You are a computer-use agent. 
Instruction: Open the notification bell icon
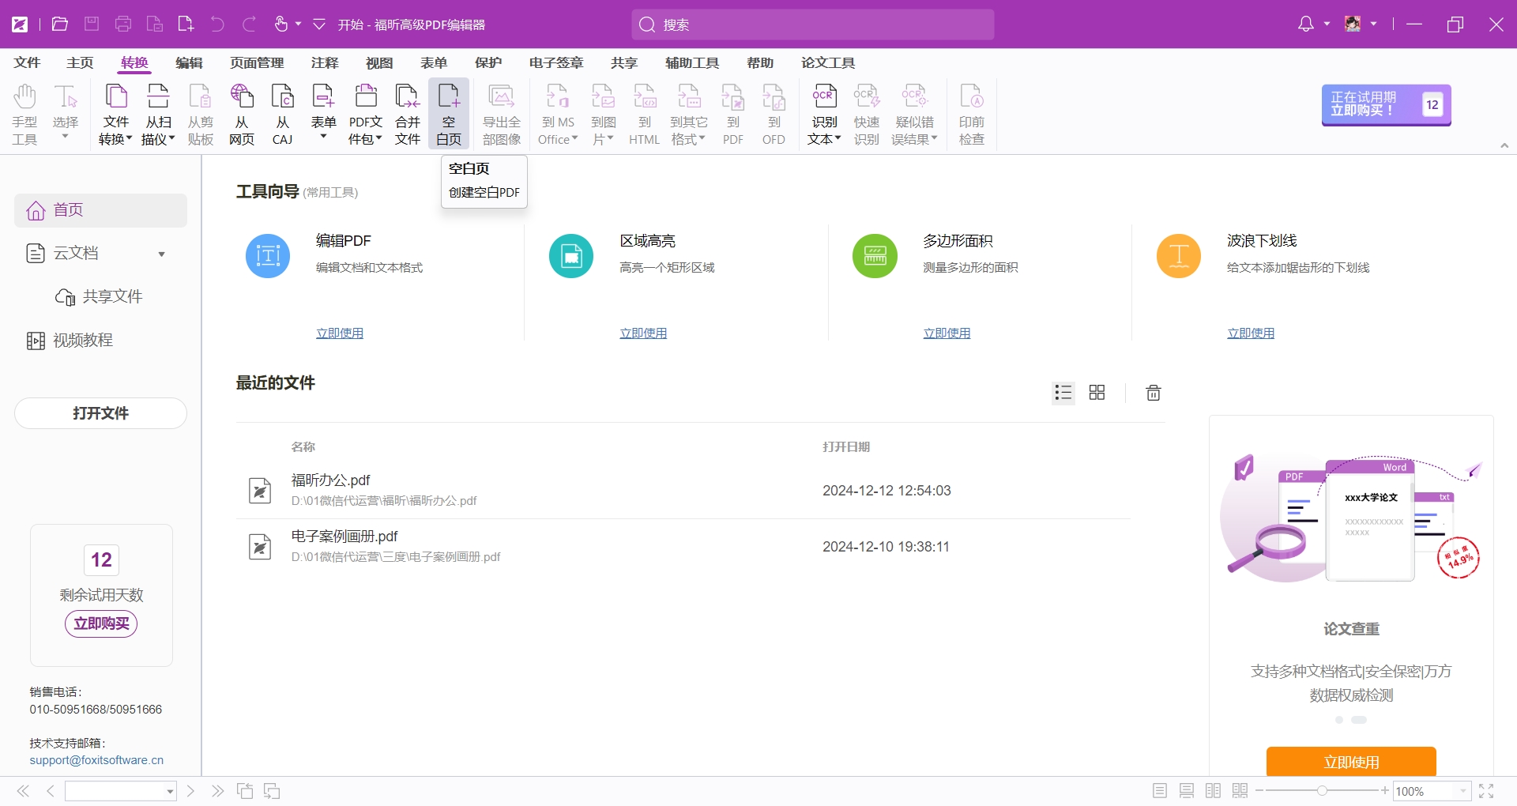coord(1306,24)
